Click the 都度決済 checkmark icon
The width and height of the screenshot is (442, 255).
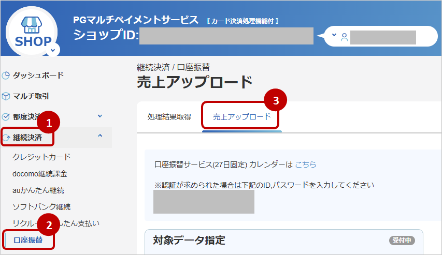tap(6, 117)
